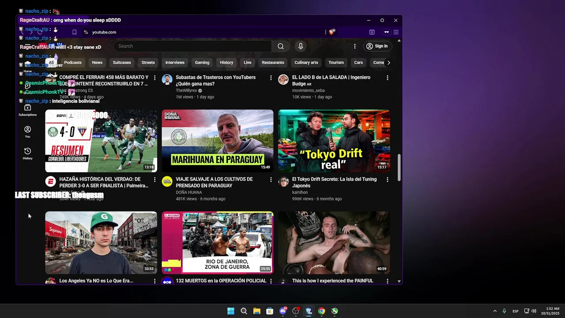This screenshot has height=318, width=565.
Task: Open title 'El Tokyo Drift Secreto'
Action: [x=335, y=182]
